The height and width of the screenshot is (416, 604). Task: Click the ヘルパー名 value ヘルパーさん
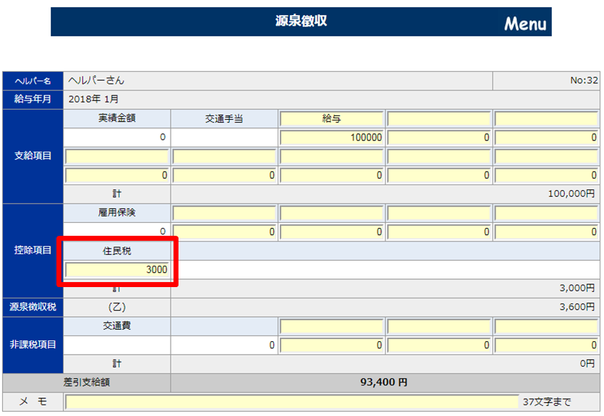click(x=96, y=80)
